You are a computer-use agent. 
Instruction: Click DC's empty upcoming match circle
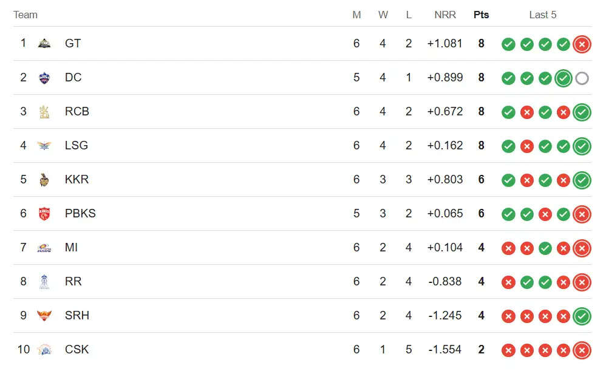pos(582,78)
